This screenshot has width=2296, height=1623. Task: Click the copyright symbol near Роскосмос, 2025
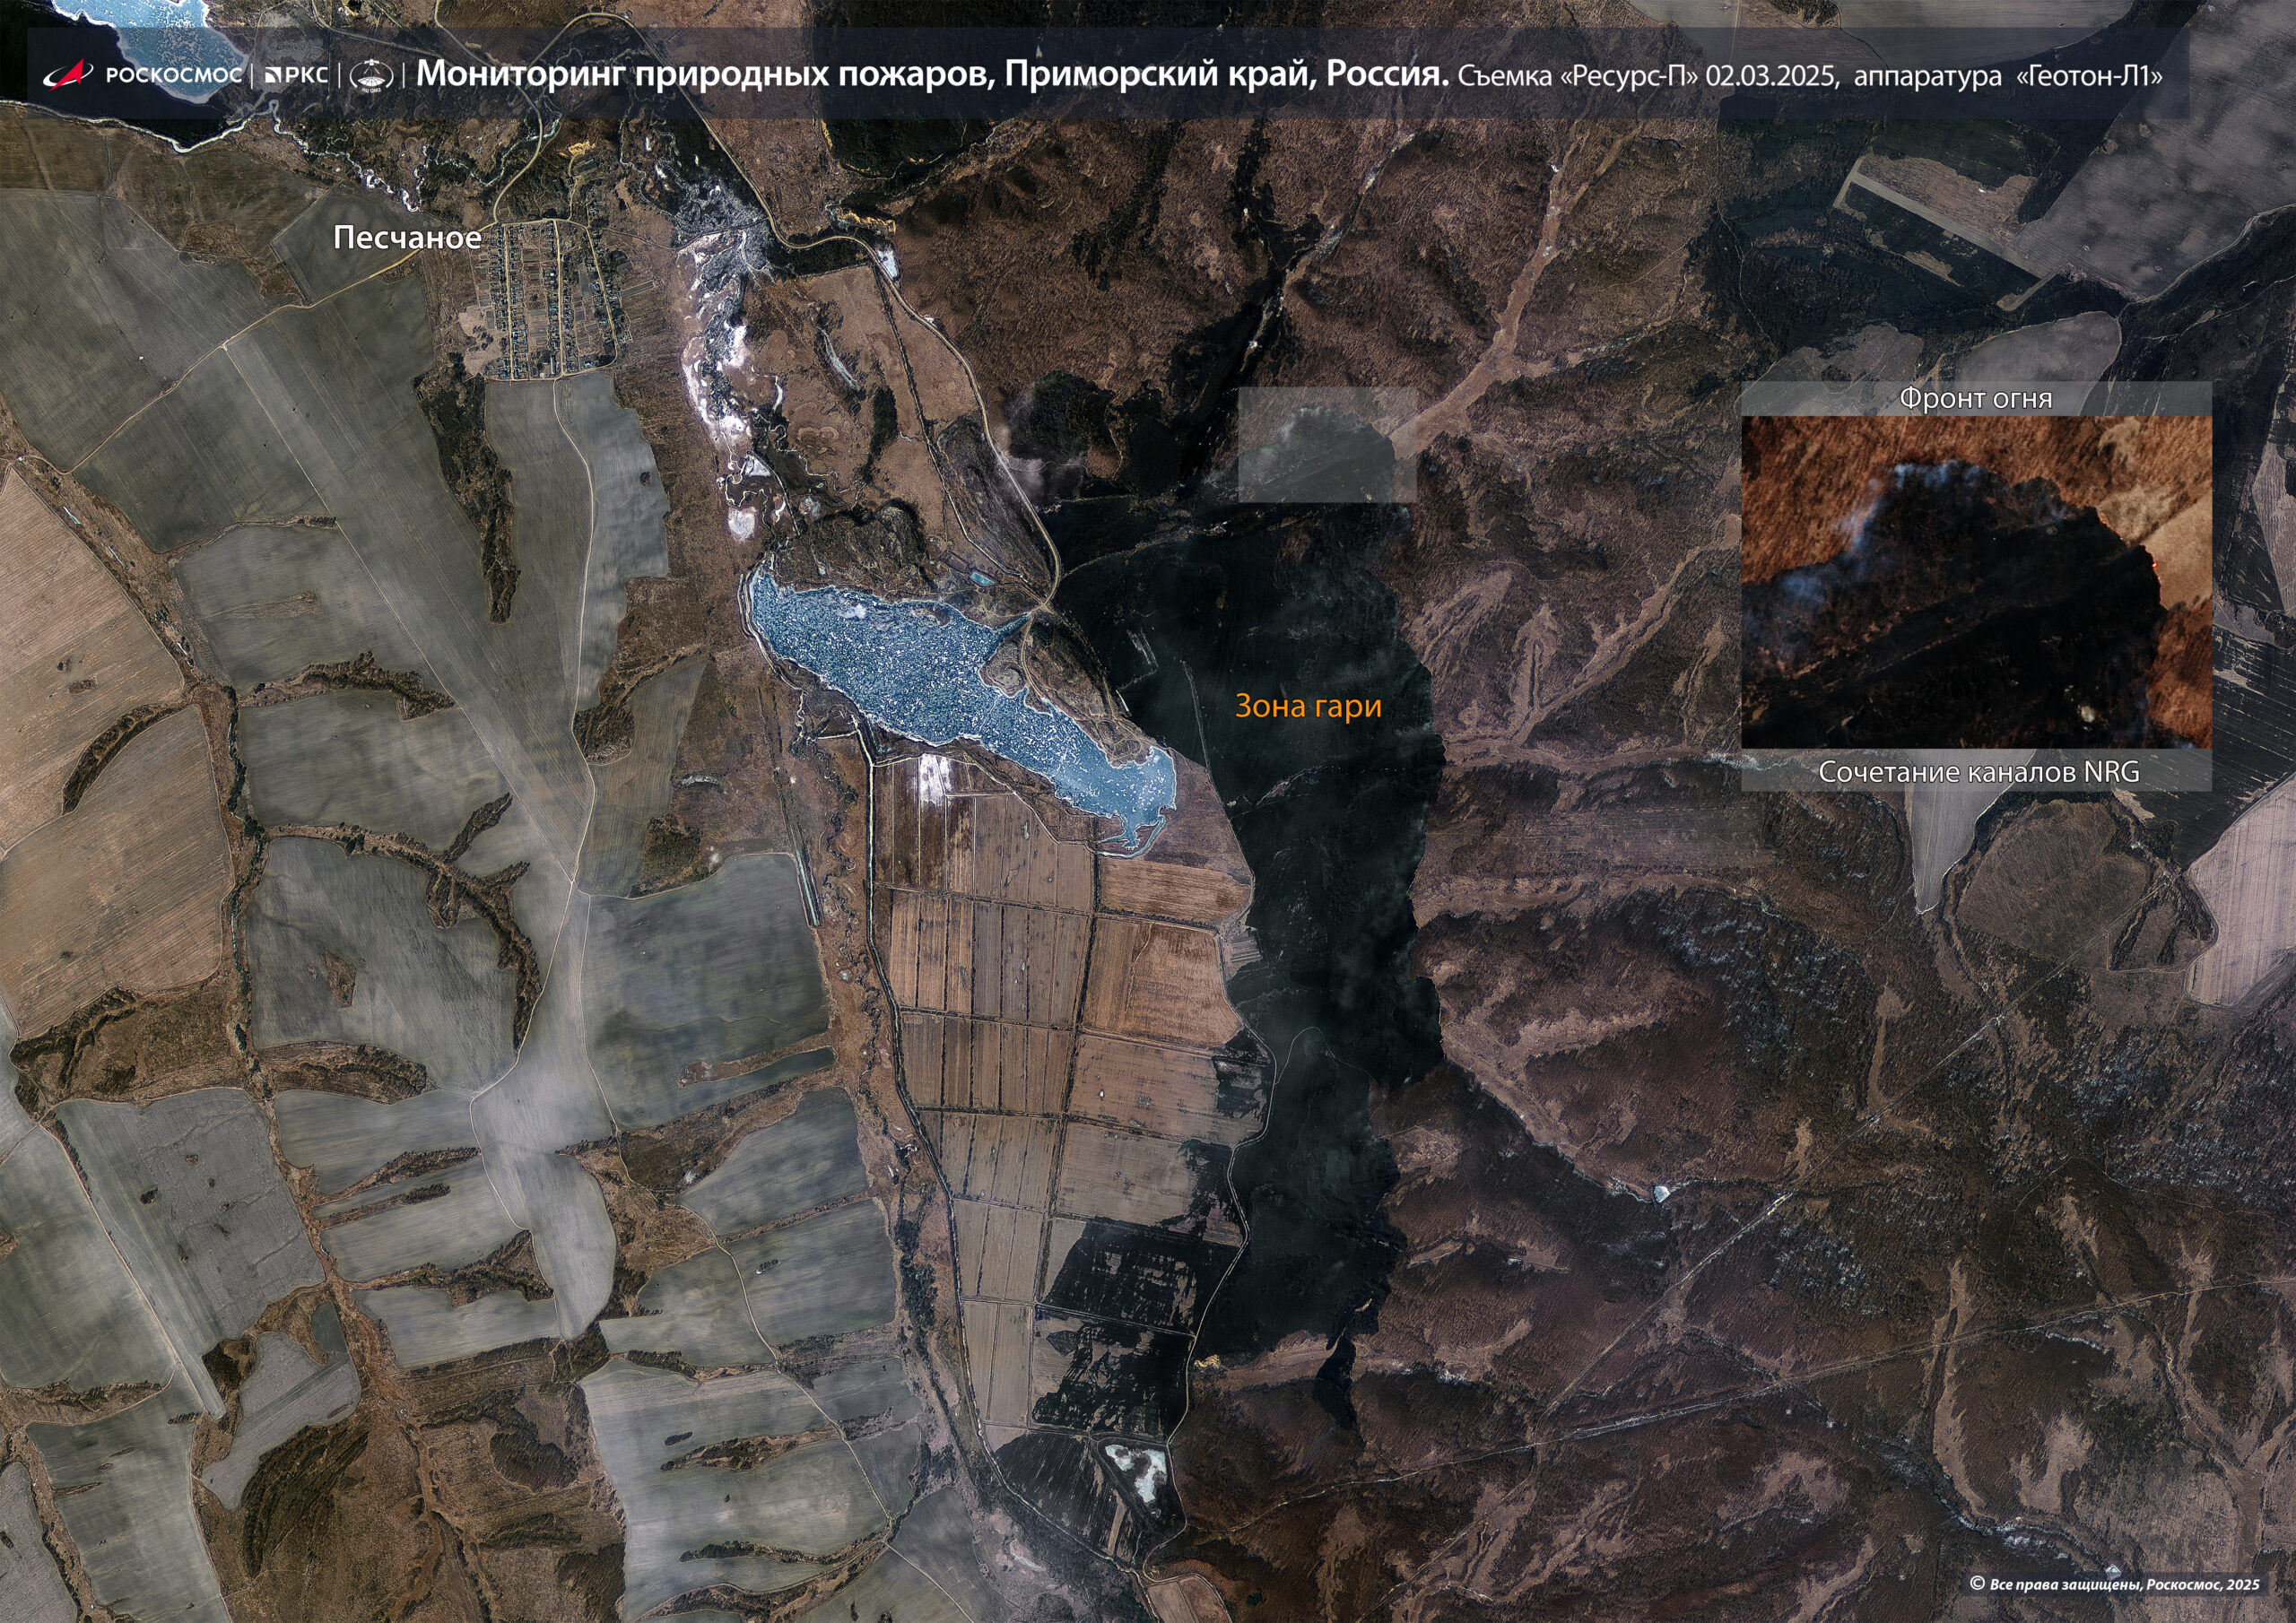(x=1976, y=1583)
